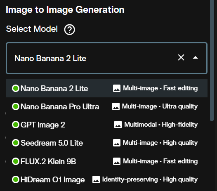The height and width of the screenshot is (191, 217).
Task: Click the green status dot of FLUX.2 Klein 9B
Action: pyautogui.click(x=16, y=161)
